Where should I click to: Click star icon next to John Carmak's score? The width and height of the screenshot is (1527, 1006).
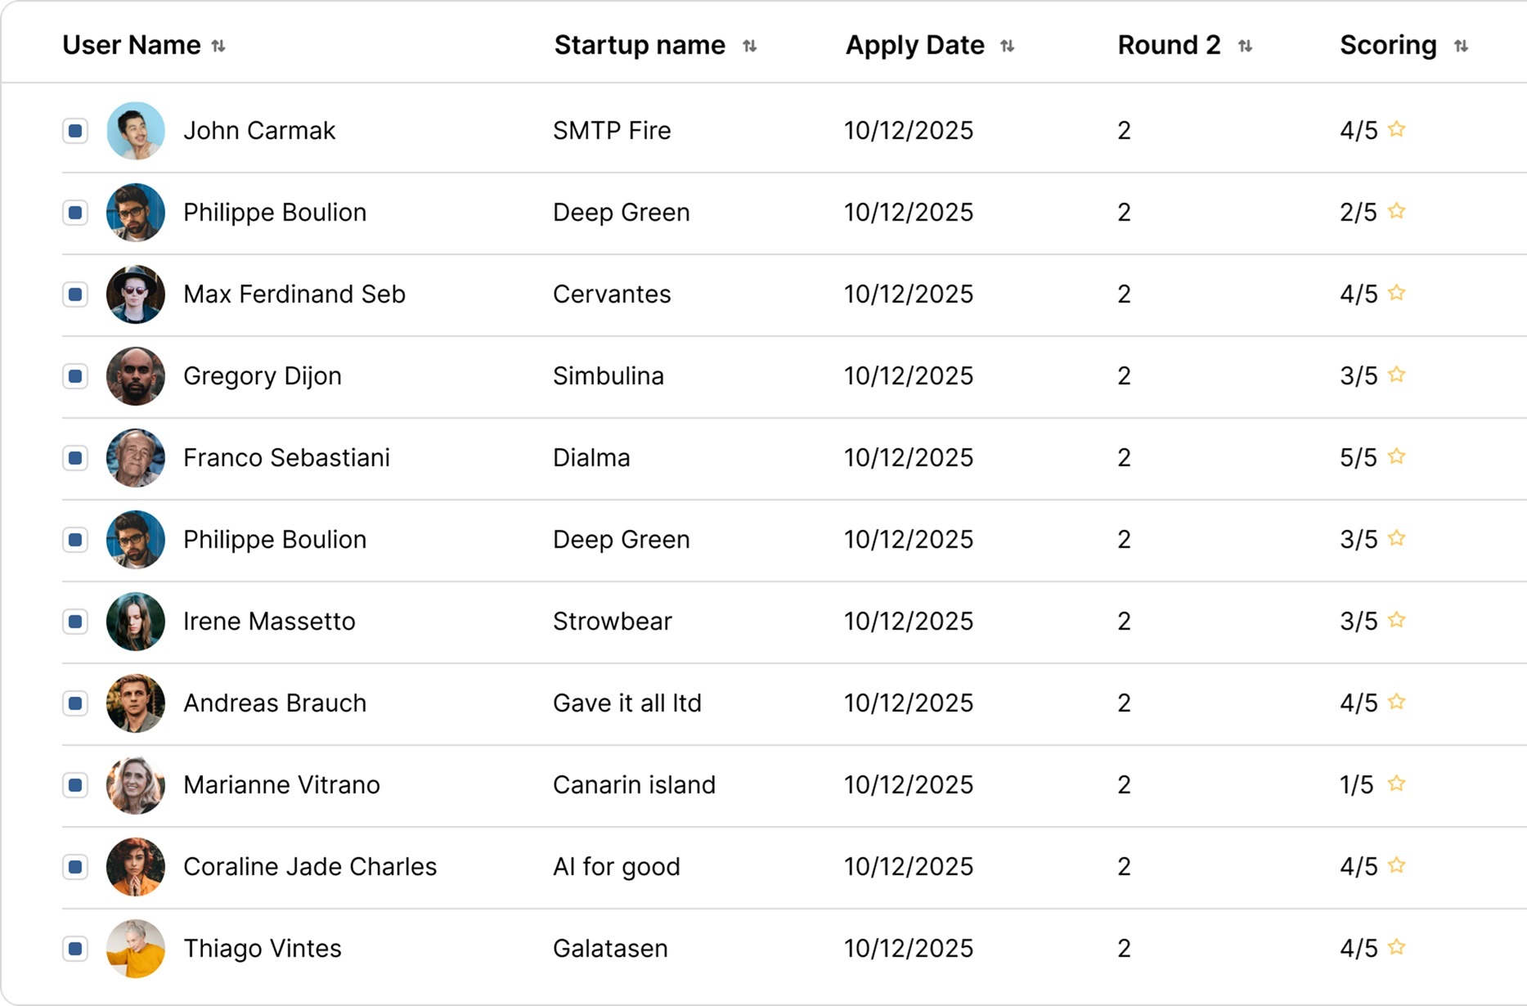tap(1397, 129)
